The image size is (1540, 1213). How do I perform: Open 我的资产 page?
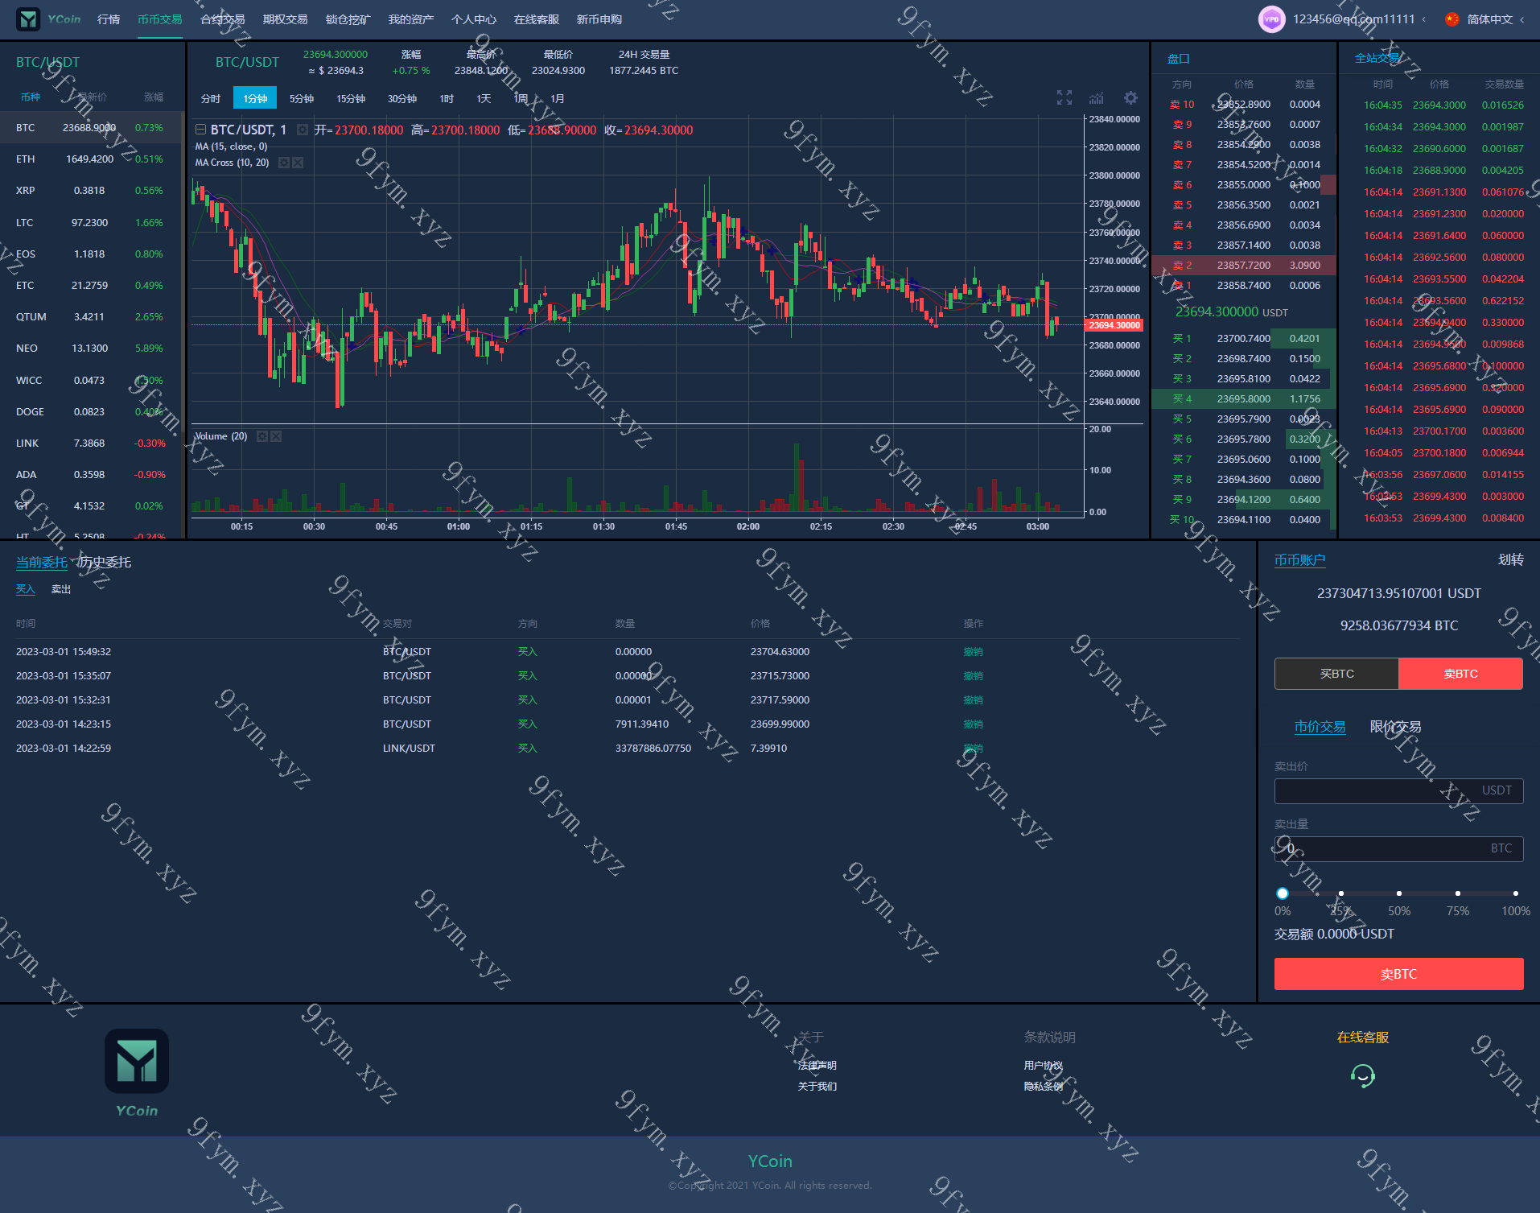[x=411, y=19]
